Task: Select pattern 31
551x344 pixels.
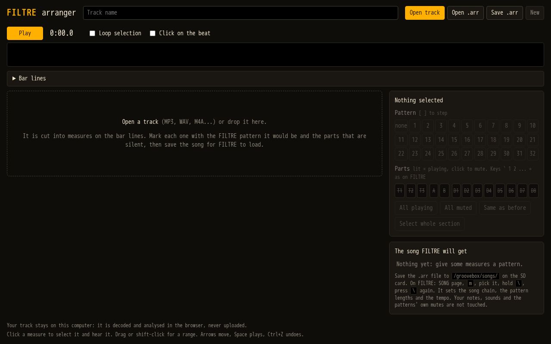Action: [520, 154]
